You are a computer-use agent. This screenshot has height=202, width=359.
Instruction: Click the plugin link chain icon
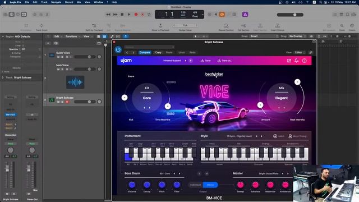[x=311, y=52]
